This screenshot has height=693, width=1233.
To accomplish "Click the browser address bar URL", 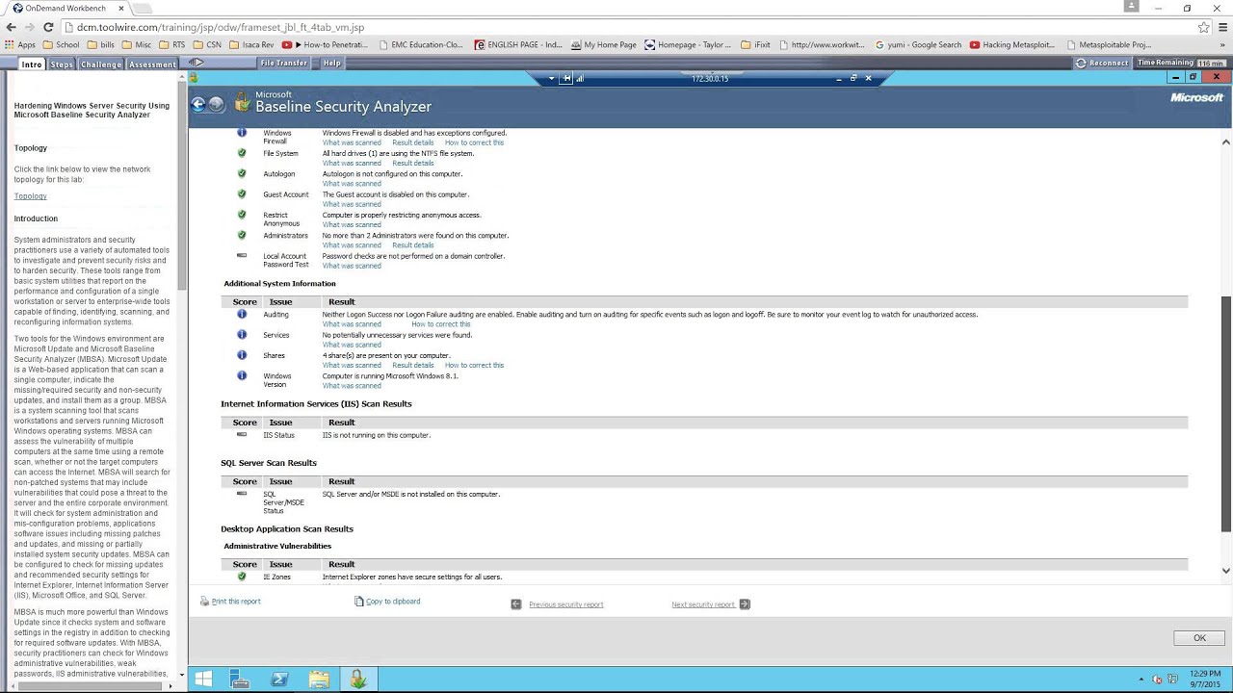I will coord(221,27).
